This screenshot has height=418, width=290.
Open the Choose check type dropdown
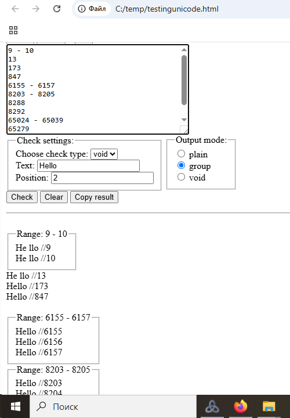pos(104,154)
